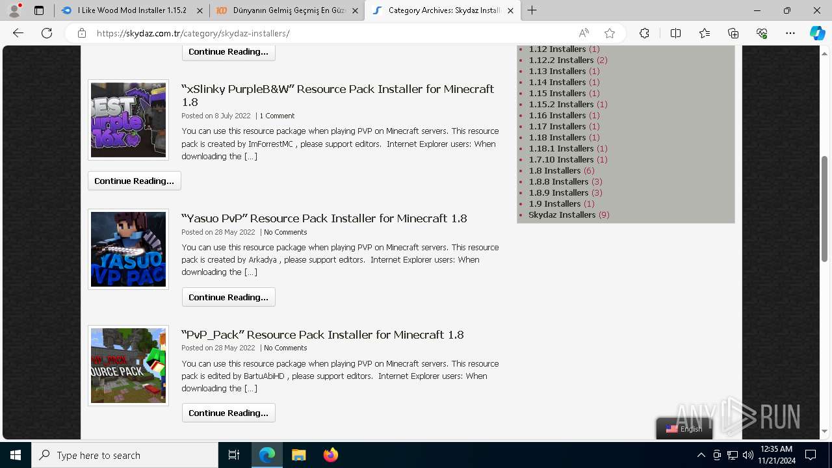Screen dimensions: 832x468
Task: Open the network tray icon
Action: (733, 455)
